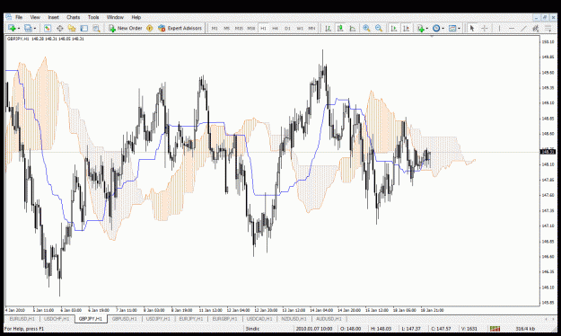Switch chart to H4 timeframe
Viewport: 561px width, 336px height.
coord(276,28)
